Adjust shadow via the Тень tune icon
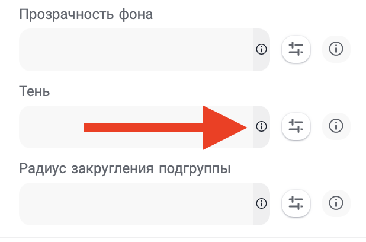366x242 pixels. point(296,126)
